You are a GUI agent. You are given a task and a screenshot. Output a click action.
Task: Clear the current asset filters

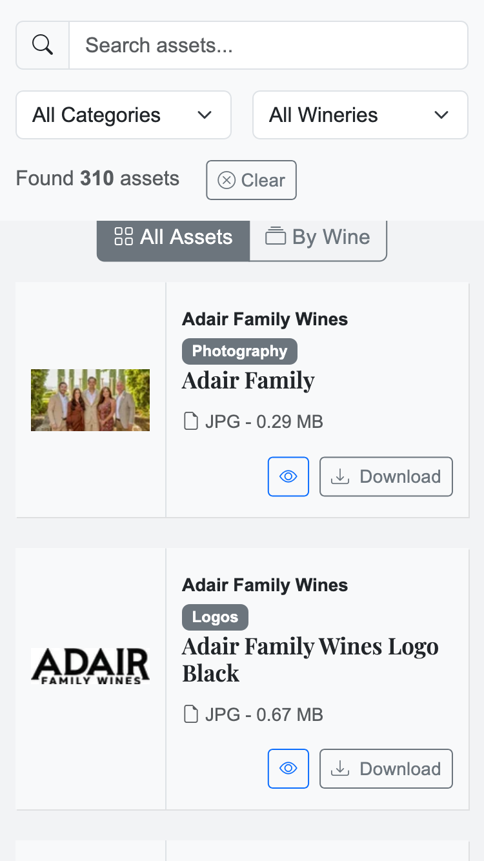[x=251, y=180]
